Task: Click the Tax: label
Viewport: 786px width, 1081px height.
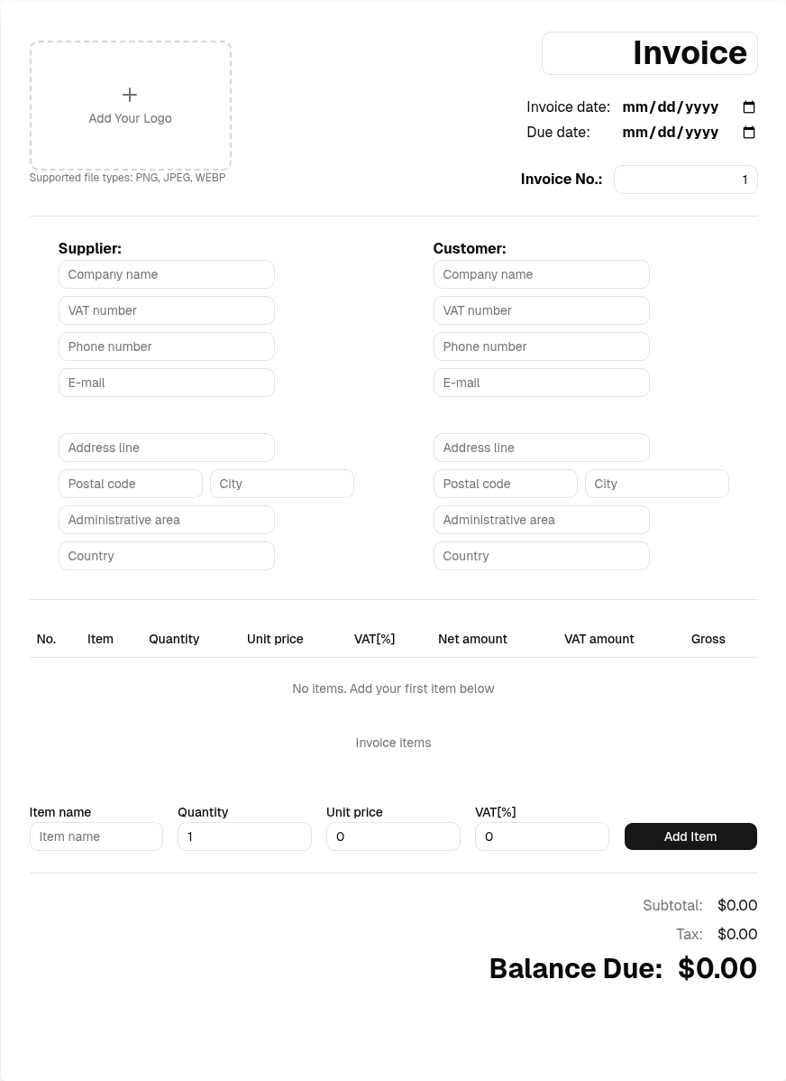Action: point(690,934)
